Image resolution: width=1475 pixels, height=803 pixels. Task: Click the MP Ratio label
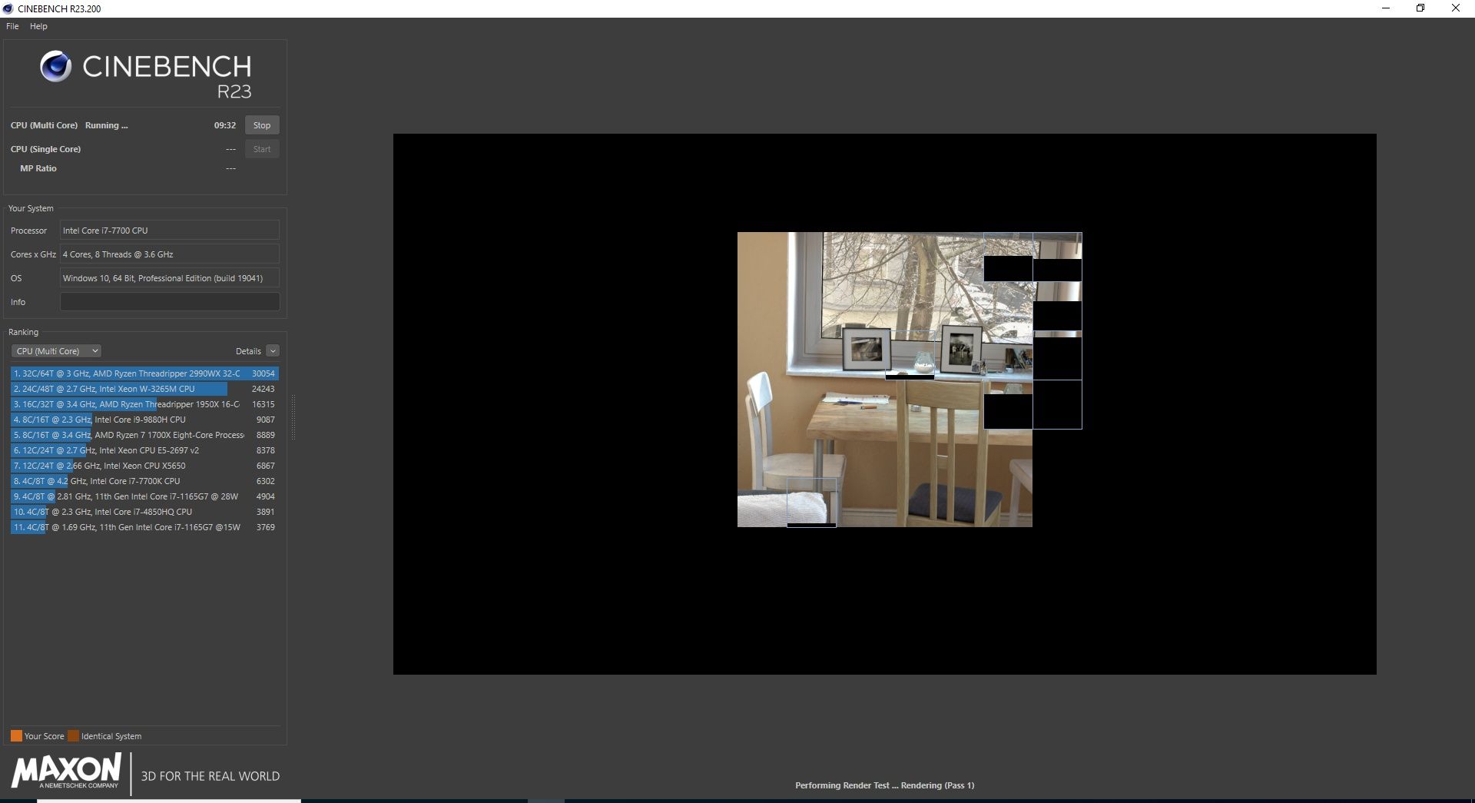[x=38, y=168]
